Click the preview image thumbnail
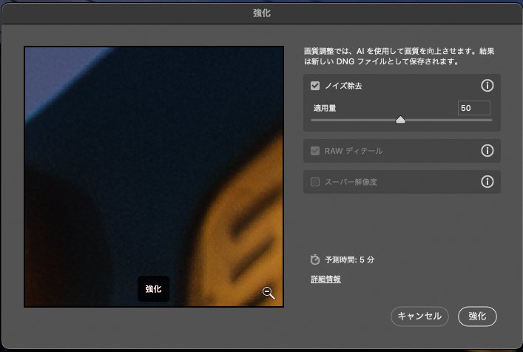The image size is (523, 352). [x=154, y=177]
